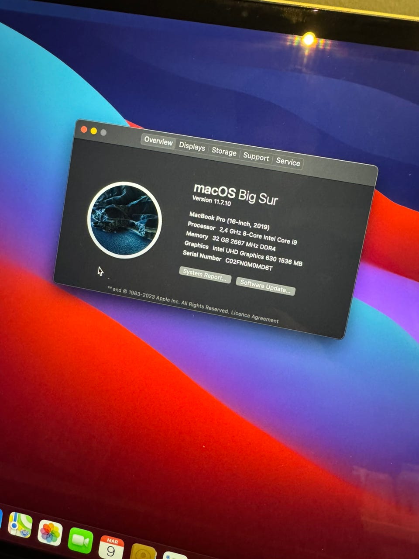Minimize window with the yellow button
419x559 pixels.
click(93, 131)
